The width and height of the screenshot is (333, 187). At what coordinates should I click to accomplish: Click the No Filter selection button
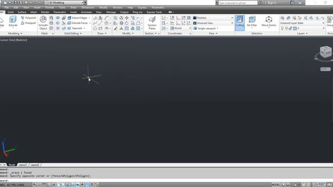pyautogui.click(x=252, y=21)
